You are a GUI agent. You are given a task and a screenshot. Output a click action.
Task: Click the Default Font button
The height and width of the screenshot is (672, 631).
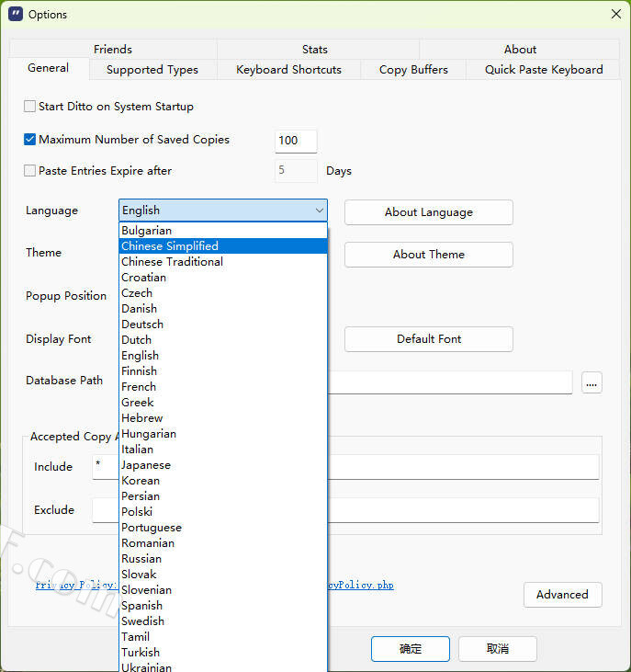429,339
